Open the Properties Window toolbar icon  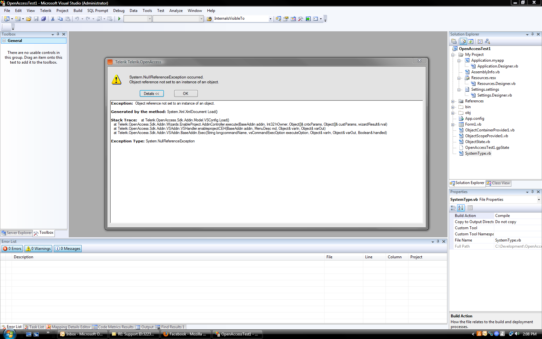[286, 19]
